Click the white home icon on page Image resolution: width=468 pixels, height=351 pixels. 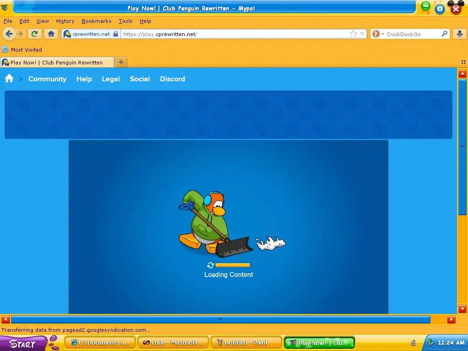9,79
